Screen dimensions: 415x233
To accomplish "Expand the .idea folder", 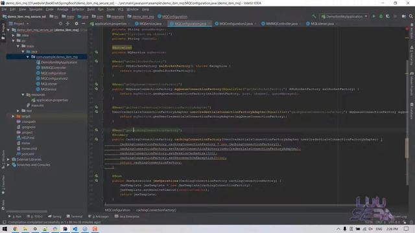I will (13, 35).
